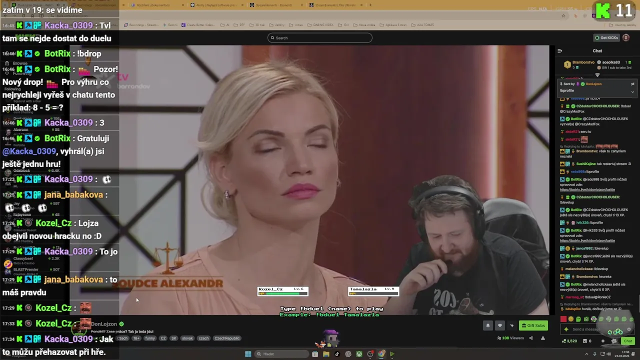Open the Gemini bookmark

tap(170, 25)
